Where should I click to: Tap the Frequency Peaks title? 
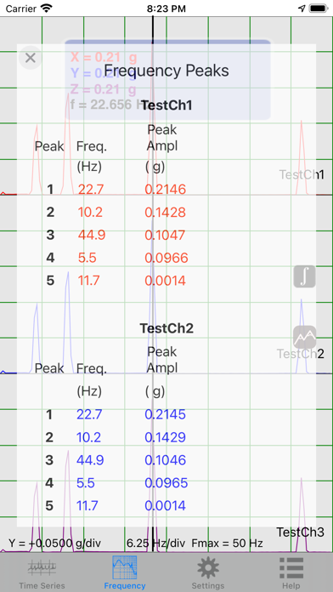(x=166, y=71)
